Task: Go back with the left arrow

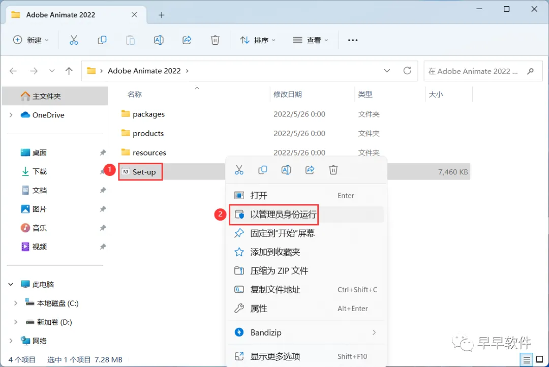Action: point(13,71)
